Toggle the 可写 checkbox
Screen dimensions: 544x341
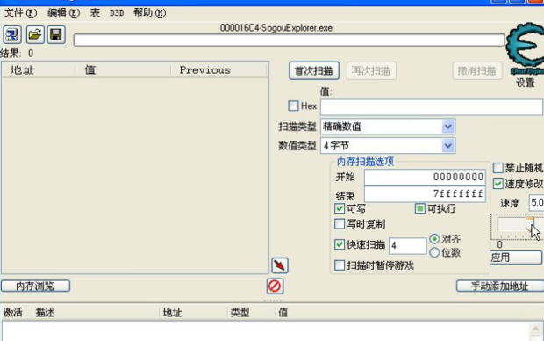(340, 208)
